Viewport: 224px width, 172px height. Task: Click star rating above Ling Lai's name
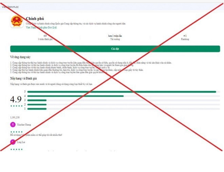pos(16,132)
